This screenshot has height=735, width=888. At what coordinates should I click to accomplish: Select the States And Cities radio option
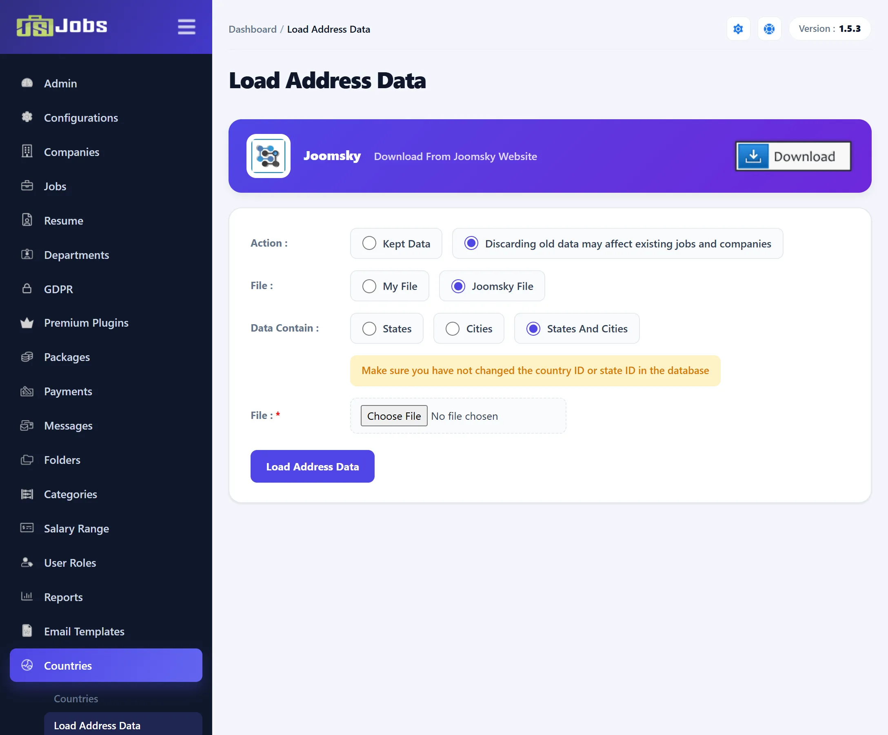577,328
